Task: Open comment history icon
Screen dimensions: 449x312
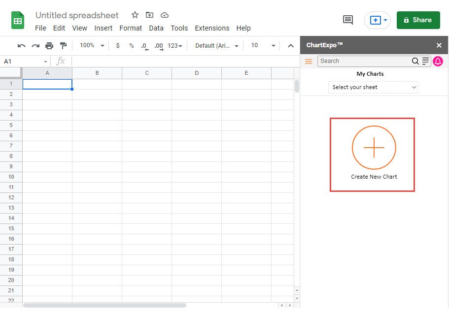Action: [x=348, y=20]
